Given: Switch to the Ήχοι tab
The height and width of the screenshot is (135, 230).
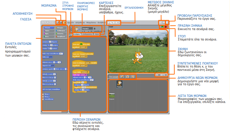Looking at the screenshot, I should click(97, 34).
